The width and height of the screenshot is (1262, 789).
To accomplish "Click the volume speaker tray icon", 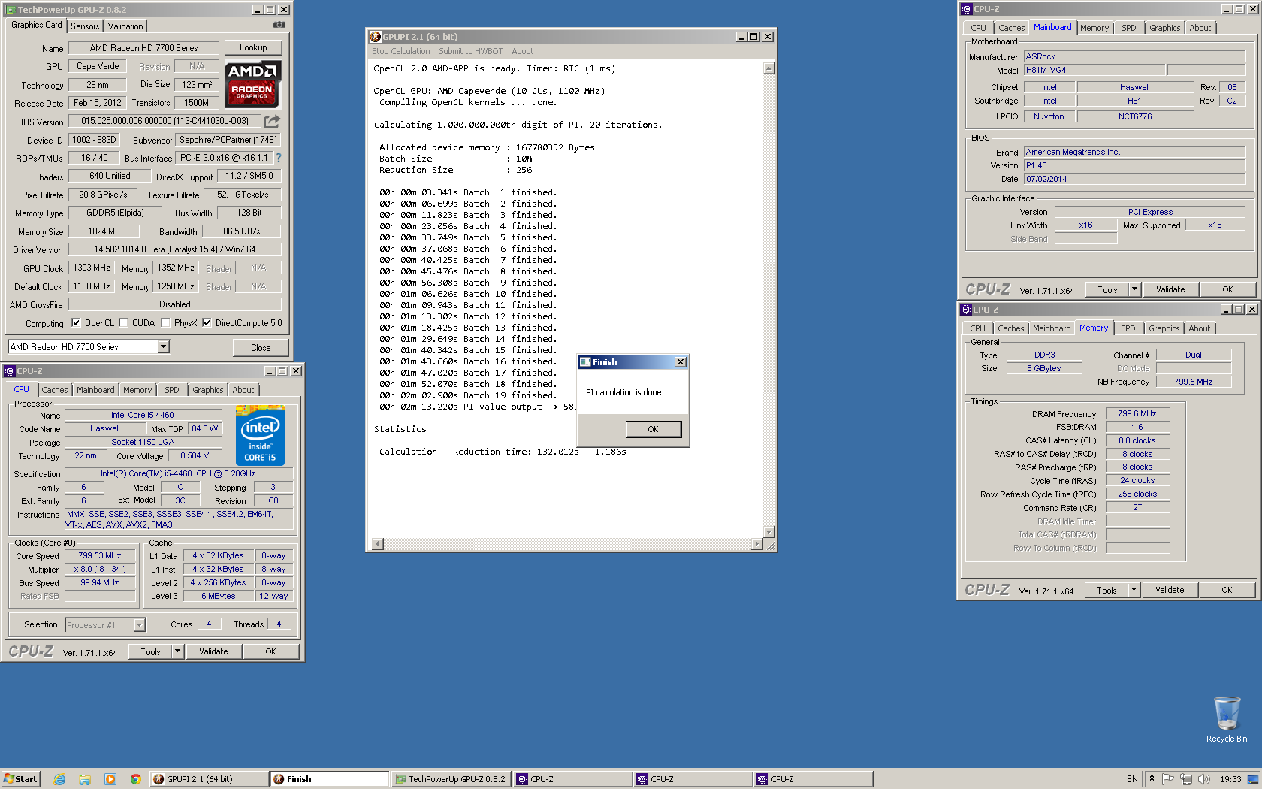I will (x=1204, y=779).
